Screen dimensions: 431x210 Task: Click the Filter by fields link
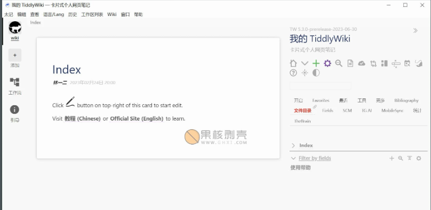pyautogui.click(x=315, y=158)
